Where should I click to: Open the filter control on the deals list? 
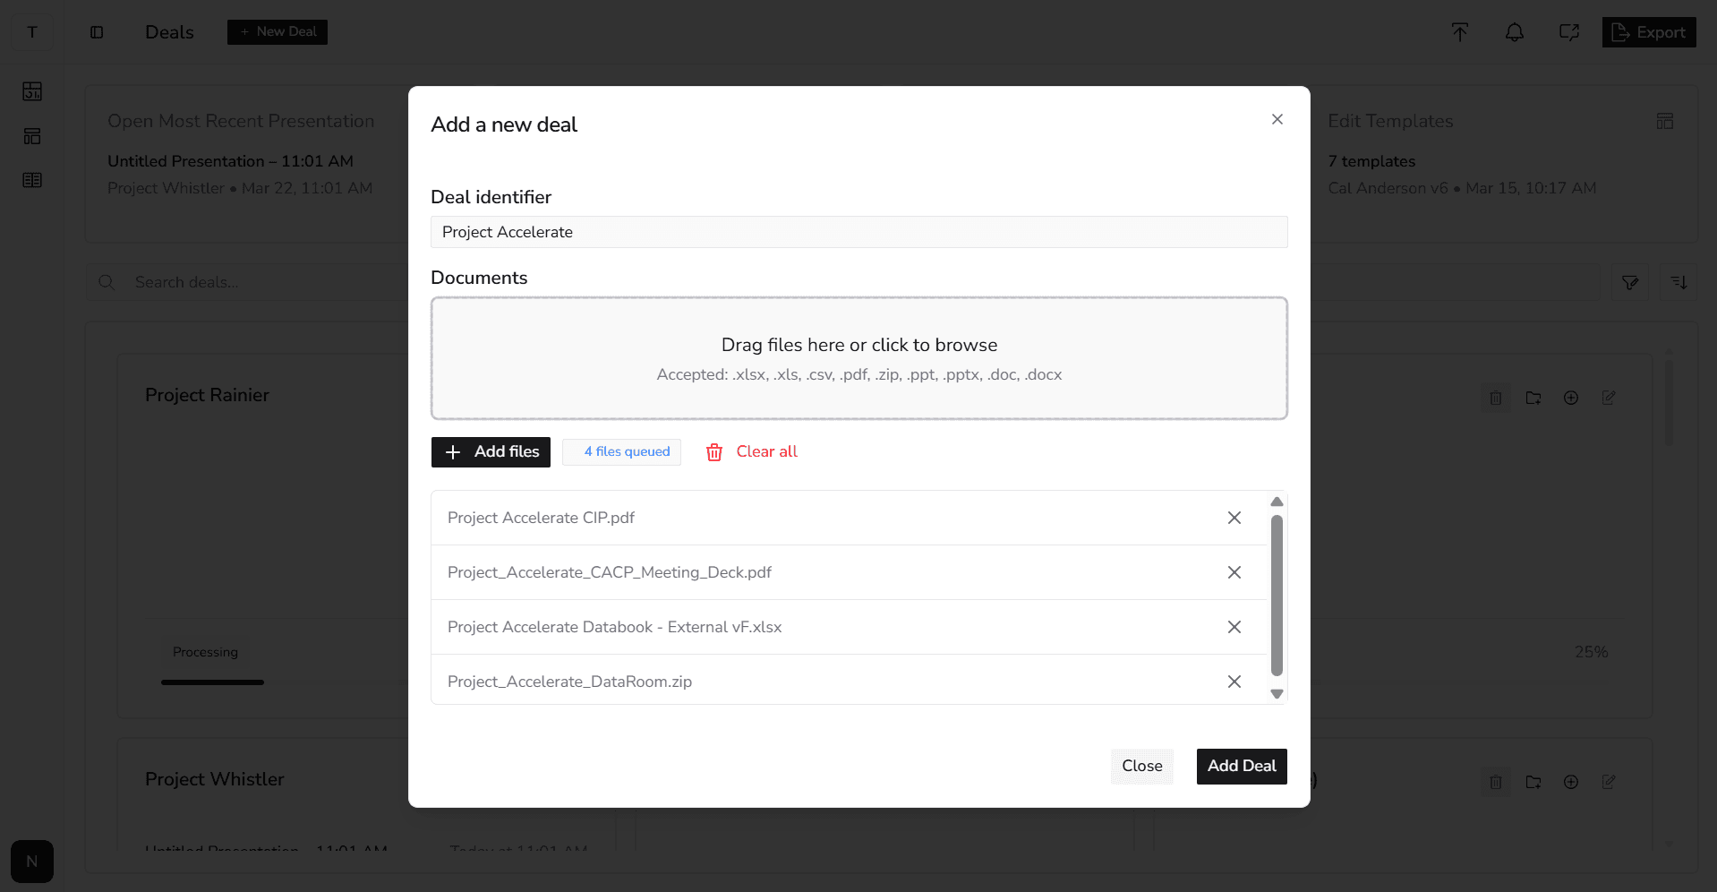(1630, 282)
